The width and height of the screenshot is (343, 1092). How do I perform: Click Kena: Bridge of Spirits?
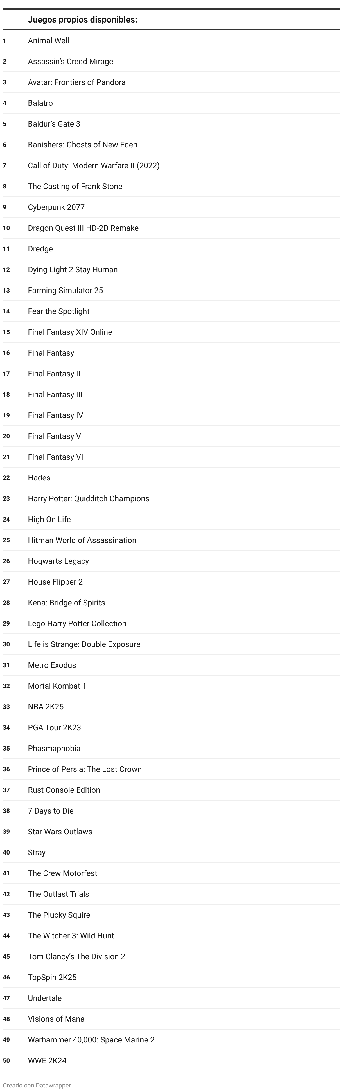[x=66, y=602]
